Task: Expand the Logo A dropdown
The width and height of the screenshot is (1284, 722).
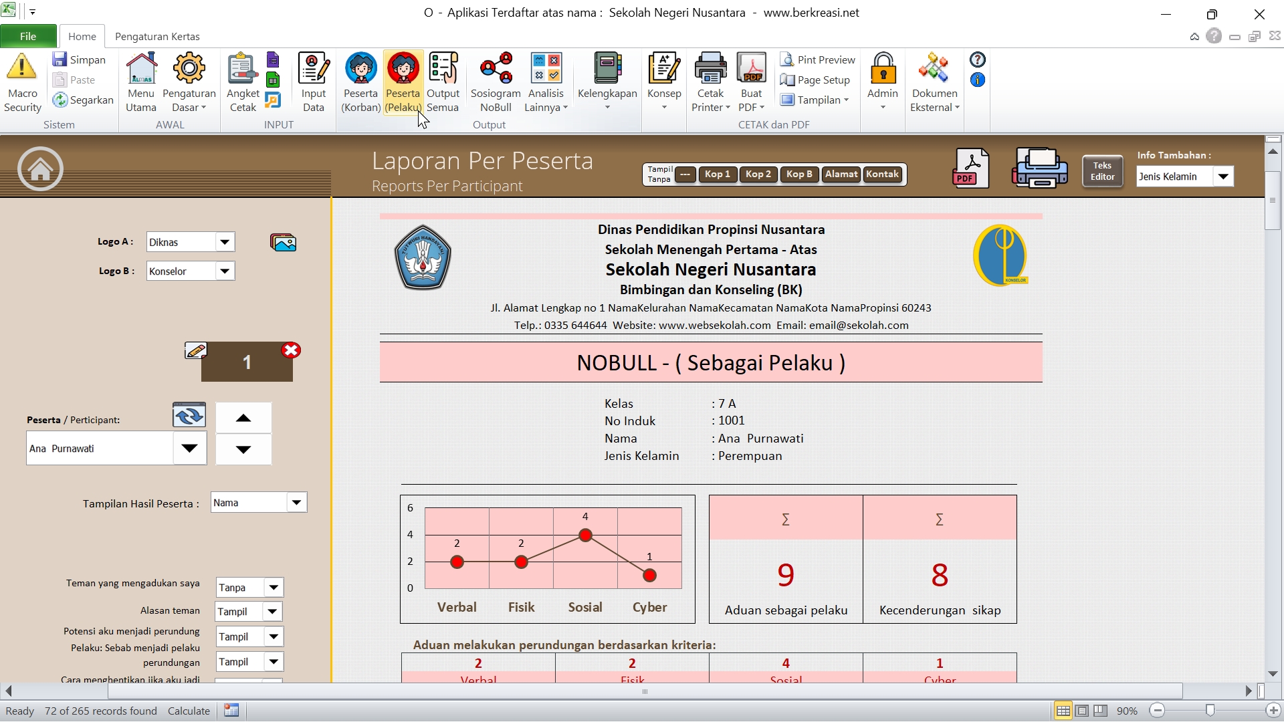Action: point(225,242)
